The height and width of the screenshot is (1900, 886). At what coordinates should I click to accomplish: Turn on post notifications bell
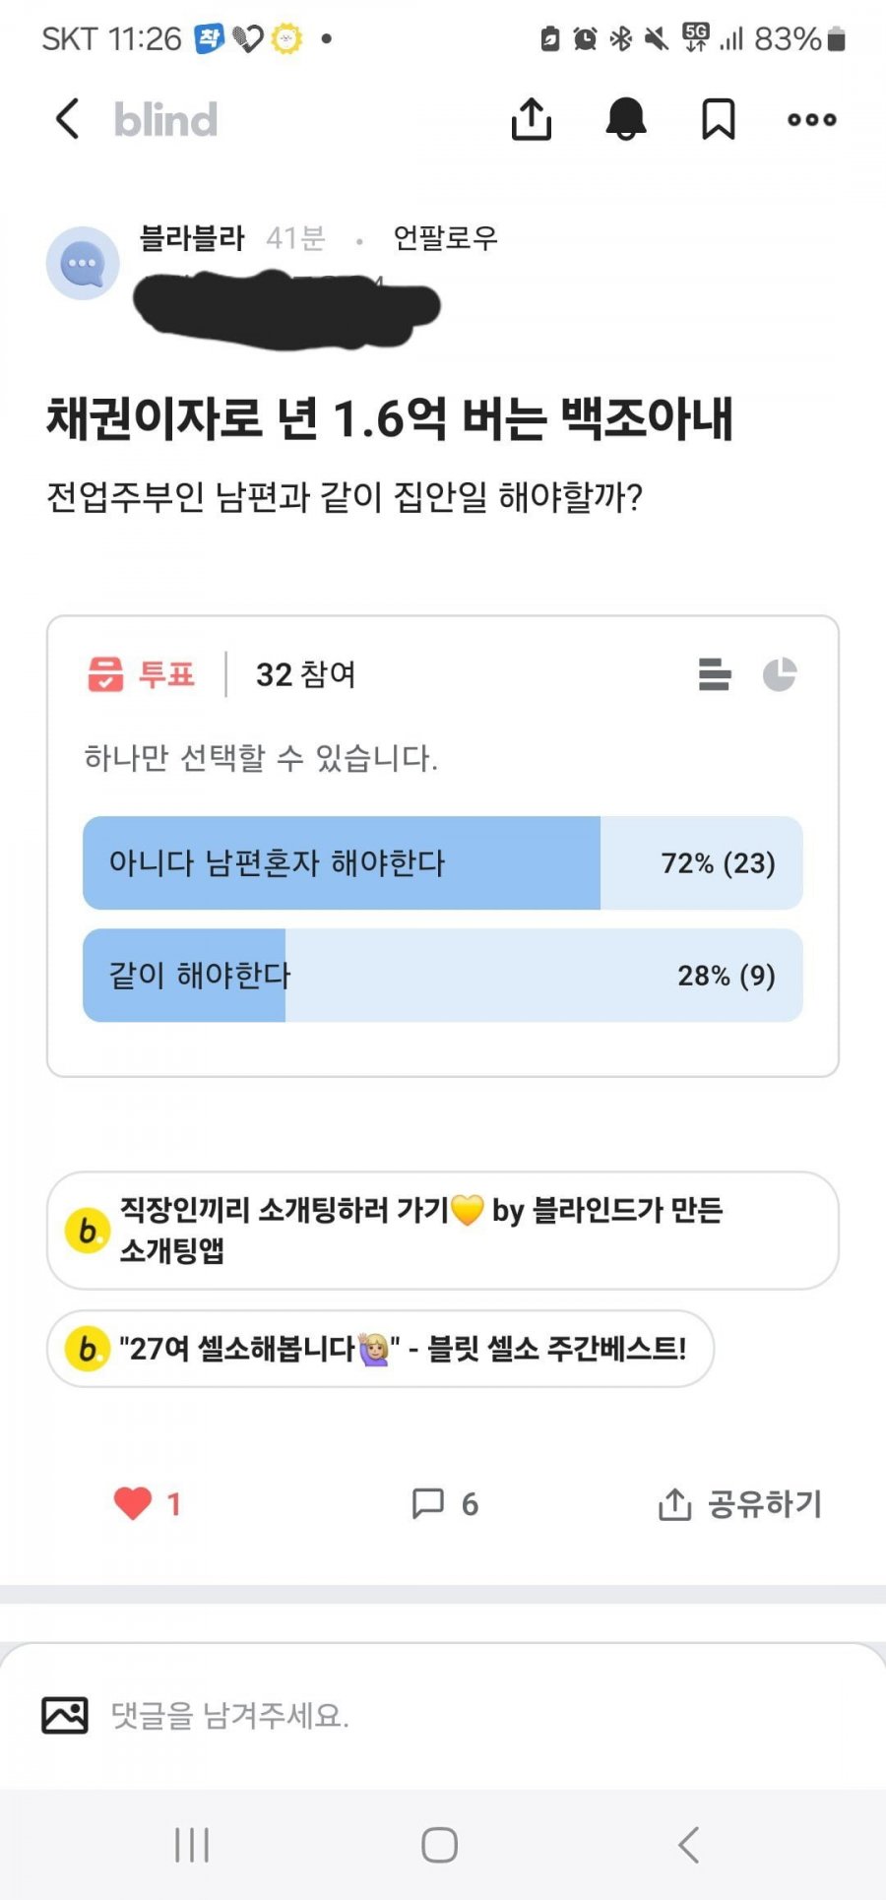pos(625,119)
